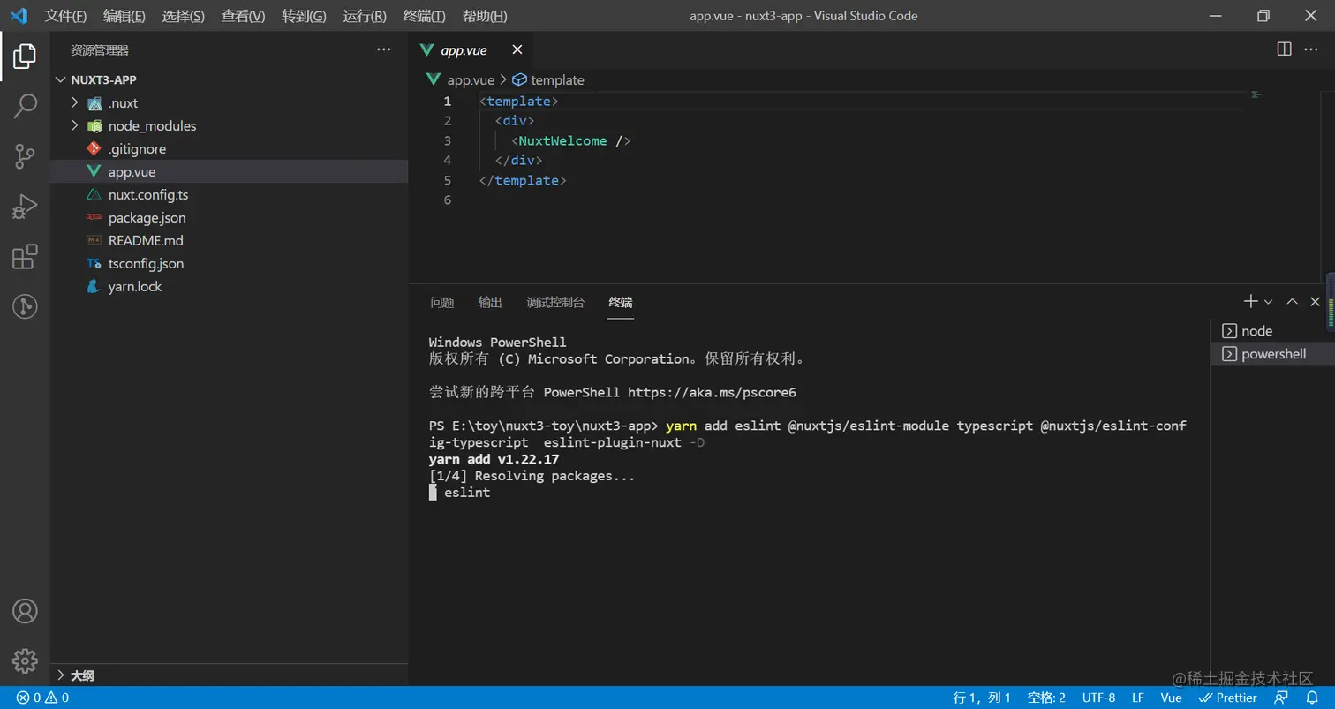Open the Explorer view in activity bar
The width and height of the screenshot is (1335, 709).
(x=25, y=57)
